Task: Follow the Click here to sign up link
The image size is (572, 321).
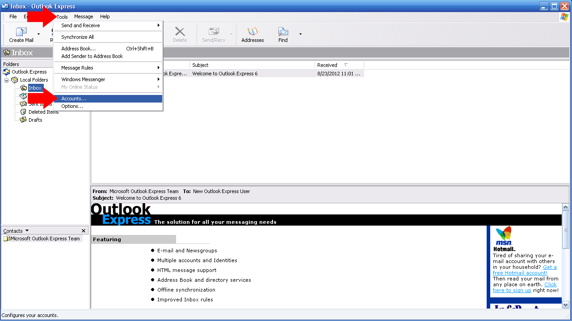Action: click(x=525, y=288)
